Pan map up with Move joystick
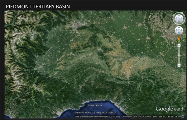The width and height of the screenshot is (187, 120). pyautogui.click(x=179, y=28)
